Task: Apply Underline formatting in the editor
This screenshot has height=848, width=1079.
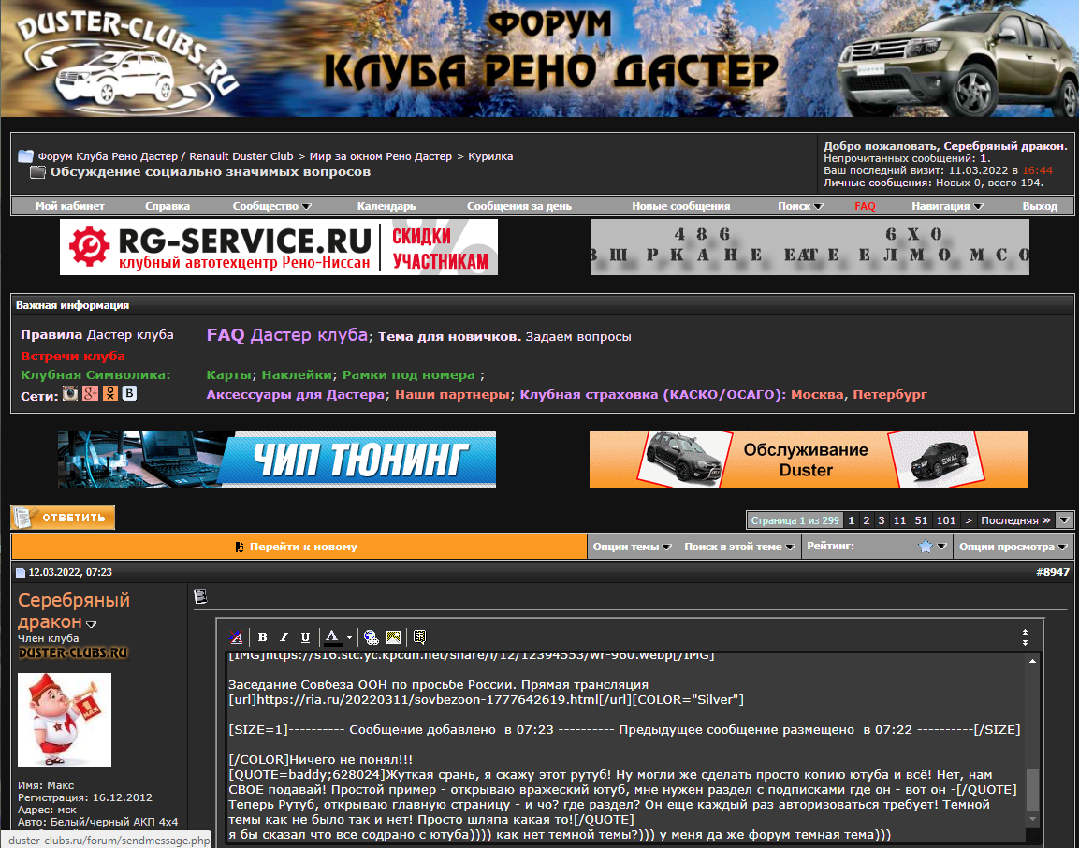Action: pyautogui.click(x=305, y=637)
